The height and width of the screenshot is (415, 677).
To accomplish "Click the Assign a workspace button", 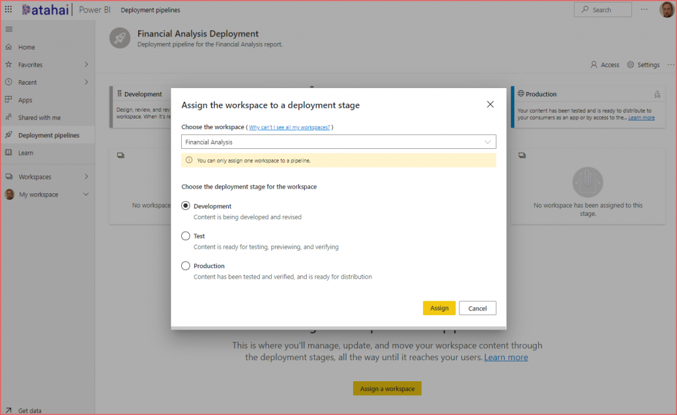I will [387, 389].
